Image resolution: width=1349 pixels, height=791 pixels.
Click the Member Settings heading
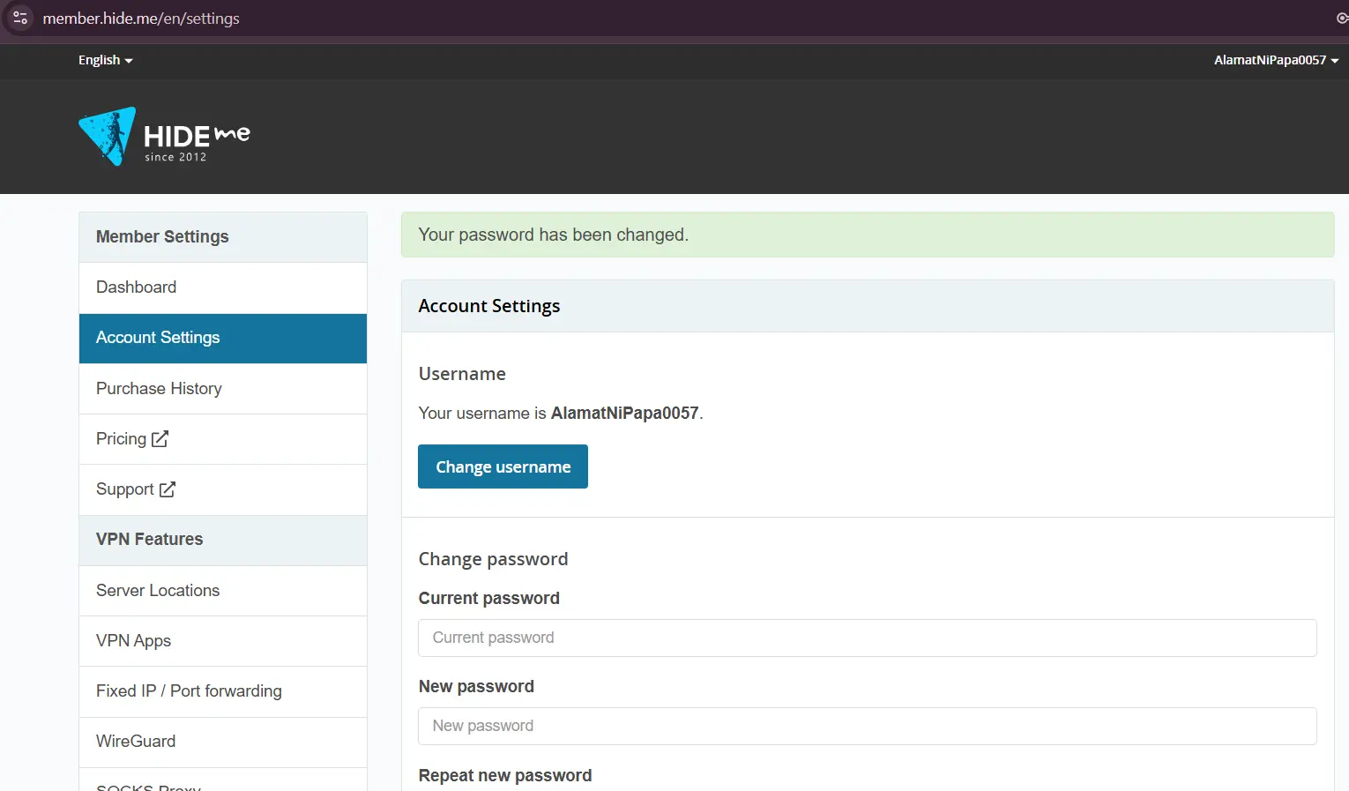[162, 236]
